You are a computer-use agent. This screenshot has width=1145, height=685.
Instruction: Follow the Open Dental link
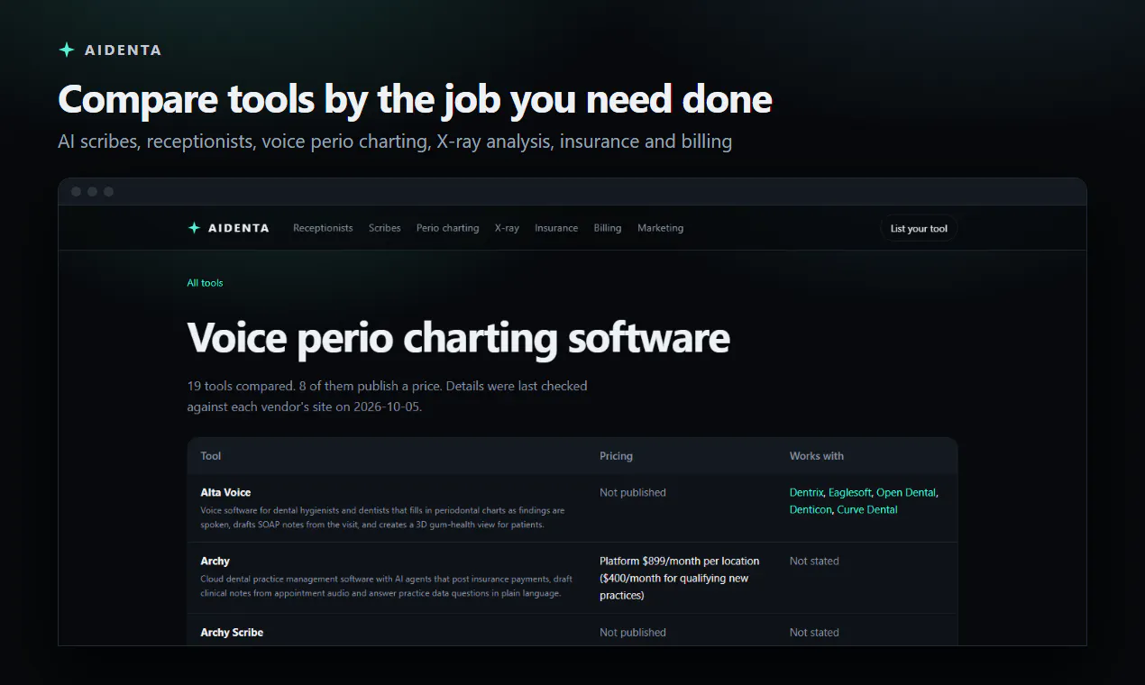tap(906, 492)
